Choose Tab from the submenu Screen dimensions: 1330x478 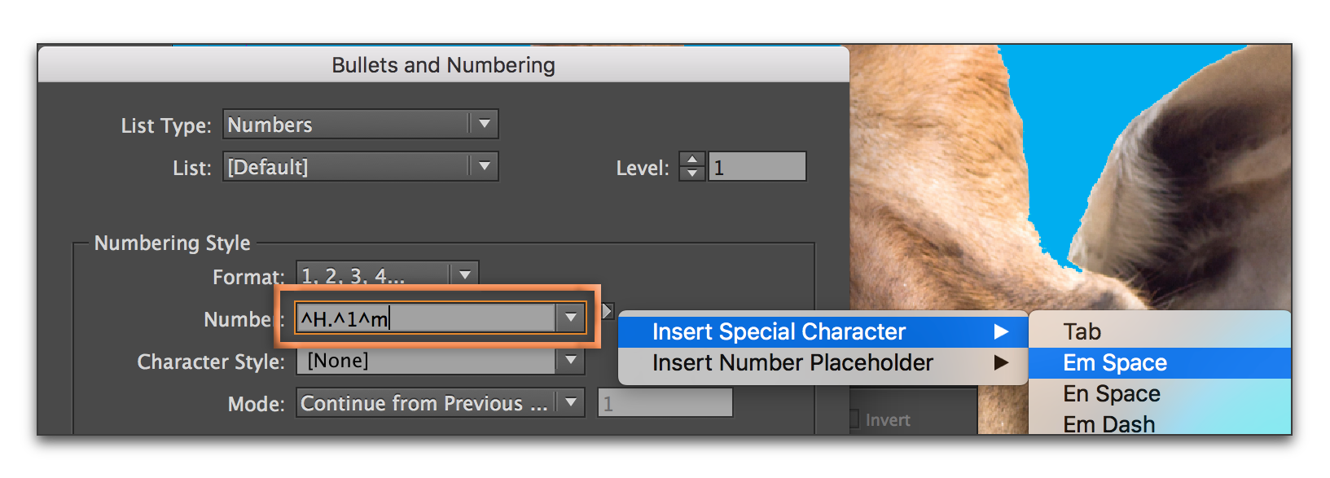click(1082, 331)
